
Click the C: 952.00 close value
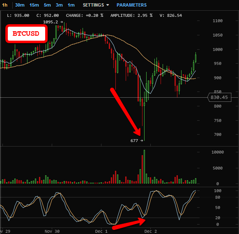(x=48, y=15)
